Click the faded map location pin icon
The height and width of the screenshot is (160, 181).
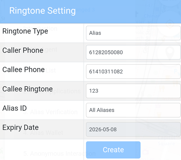point(170,53)
